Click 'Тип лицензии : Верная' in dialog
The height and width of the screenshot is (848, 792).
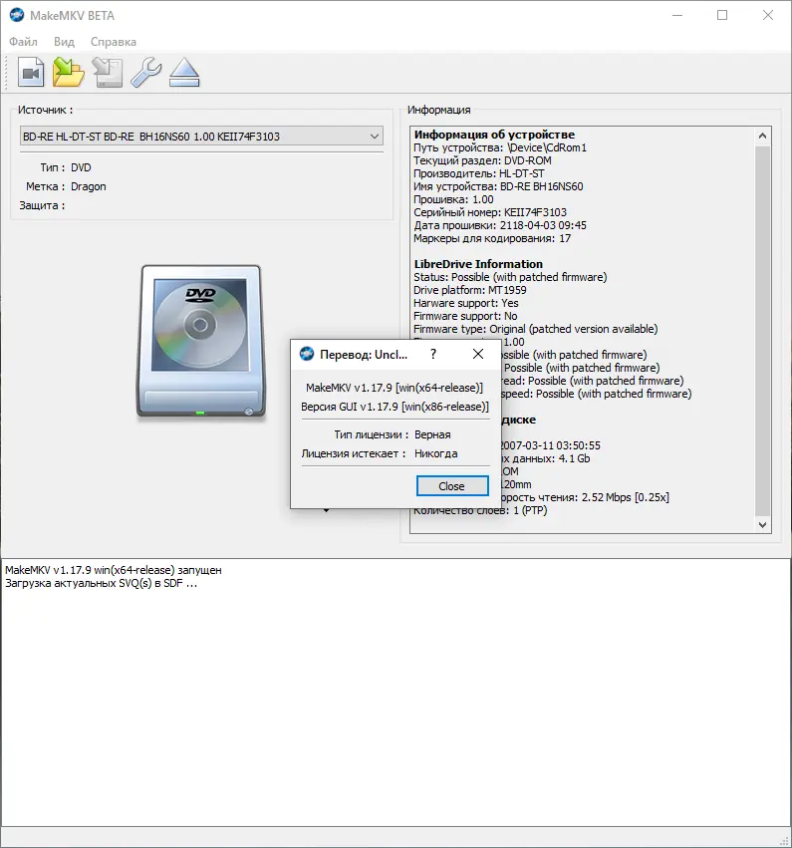tap(392, 434)
